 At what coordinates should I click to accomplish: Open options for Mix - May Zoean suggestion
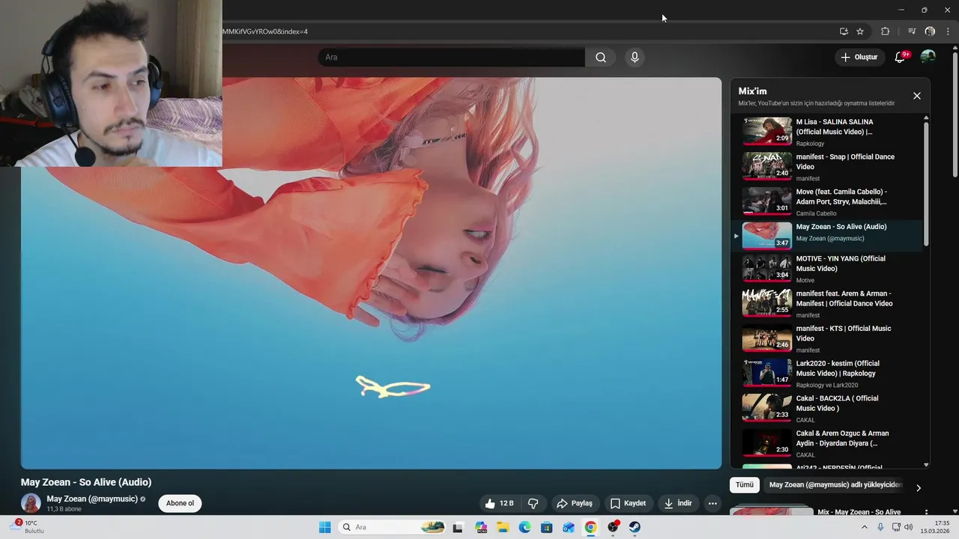927,512
